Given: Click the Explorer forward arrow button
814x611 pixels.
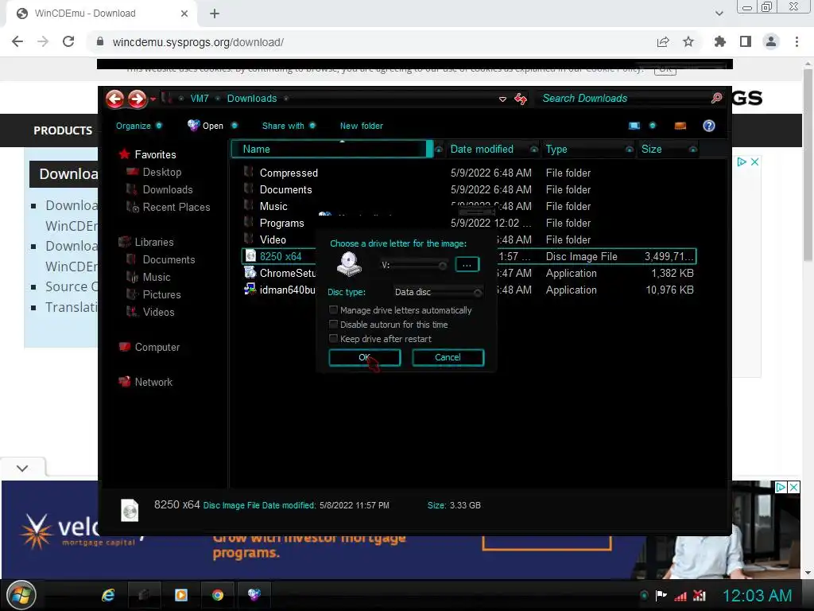Looking at the screenshot, I should coord(138,99).
